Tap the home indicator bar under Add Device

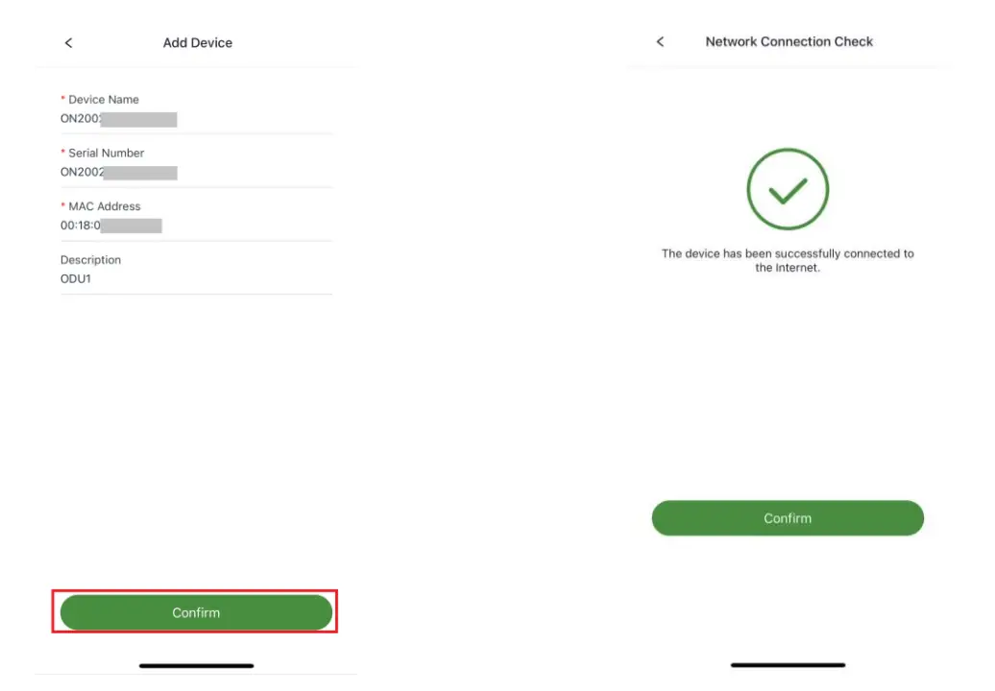(196, 665)
